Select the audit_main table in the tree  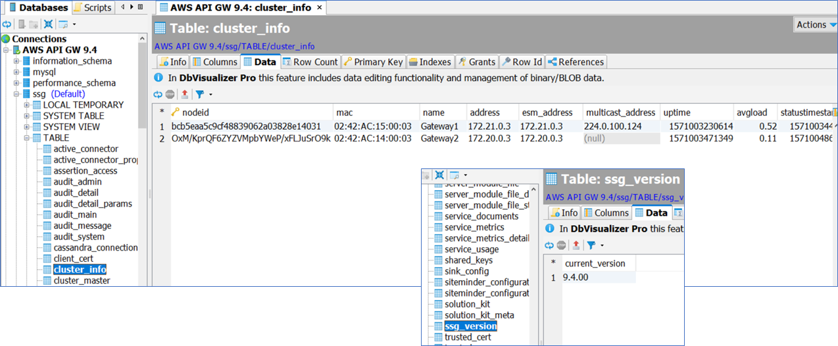(75, 215)
